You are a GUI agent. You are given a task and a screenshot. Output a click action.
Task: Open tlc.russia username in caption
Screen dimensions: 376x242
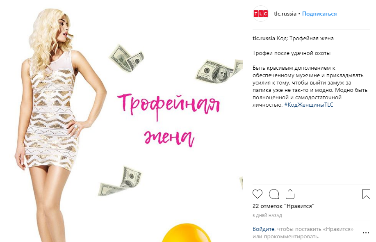(x=264, y=39)
